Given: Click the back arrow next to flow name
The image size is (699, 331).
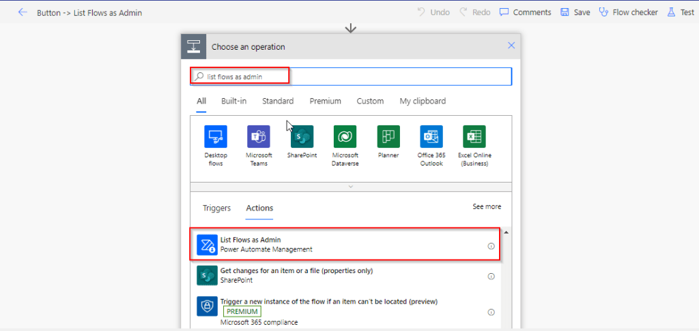Looking at the screenshot, I should (x=23, y=12).
